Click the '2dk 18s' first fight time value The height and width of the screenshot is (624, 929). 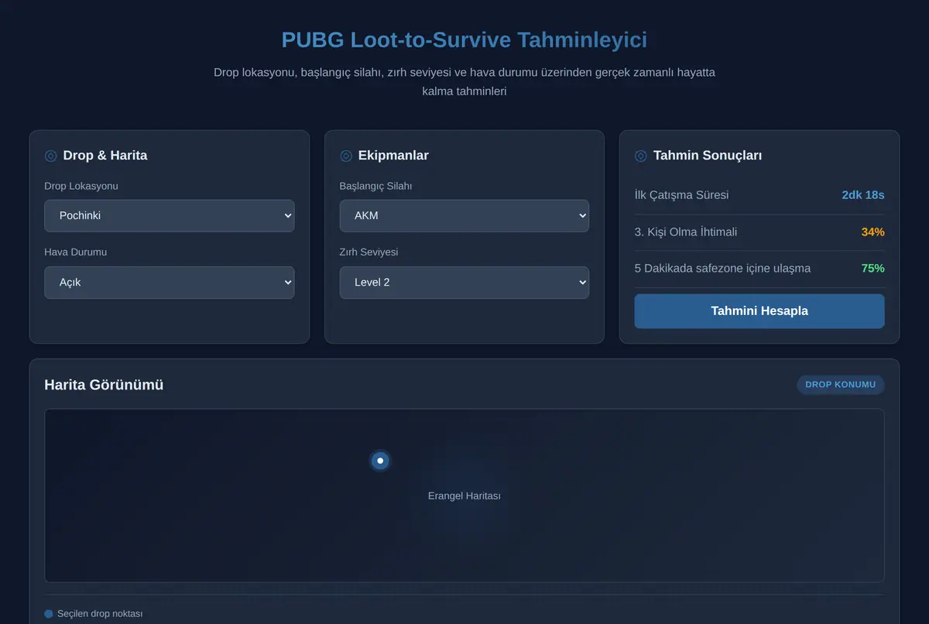[x=863, y=195]
